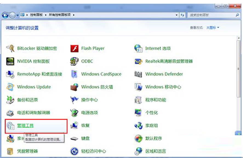
Task: Open the 大图标 view mode dropdown
Action: click(213, 28)
